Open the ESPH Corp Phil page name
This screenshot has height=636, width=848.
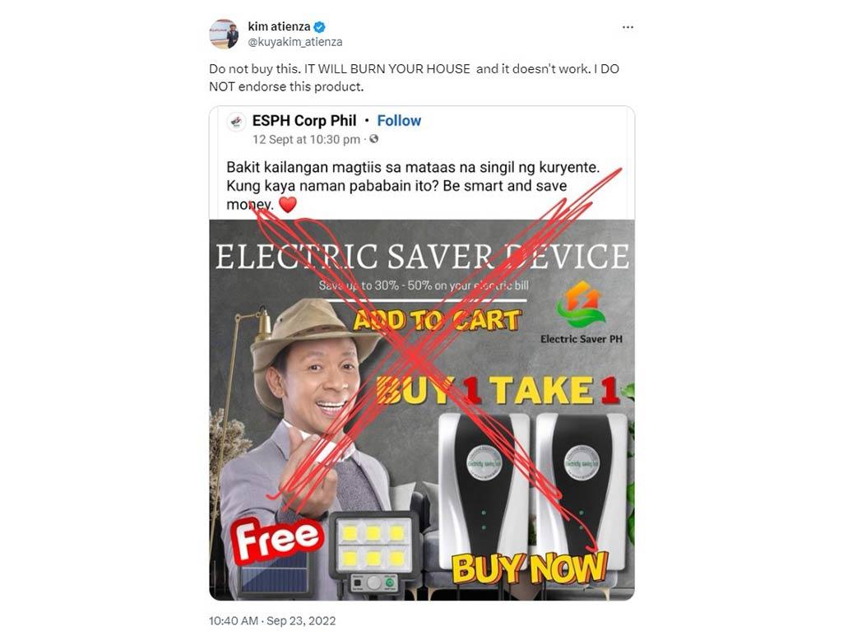304,121
